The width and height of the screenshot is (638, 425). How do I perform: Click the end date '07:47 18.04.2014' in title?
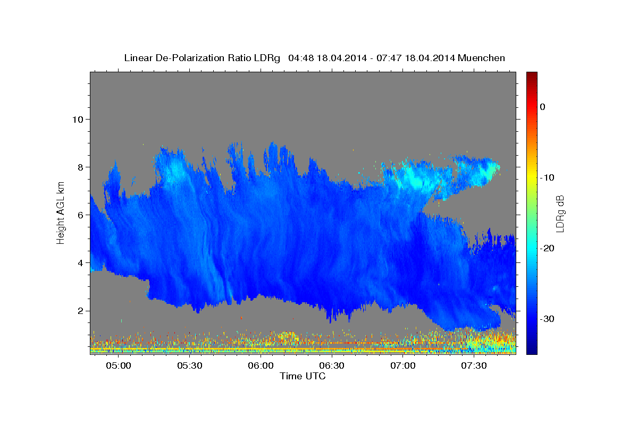416,58
